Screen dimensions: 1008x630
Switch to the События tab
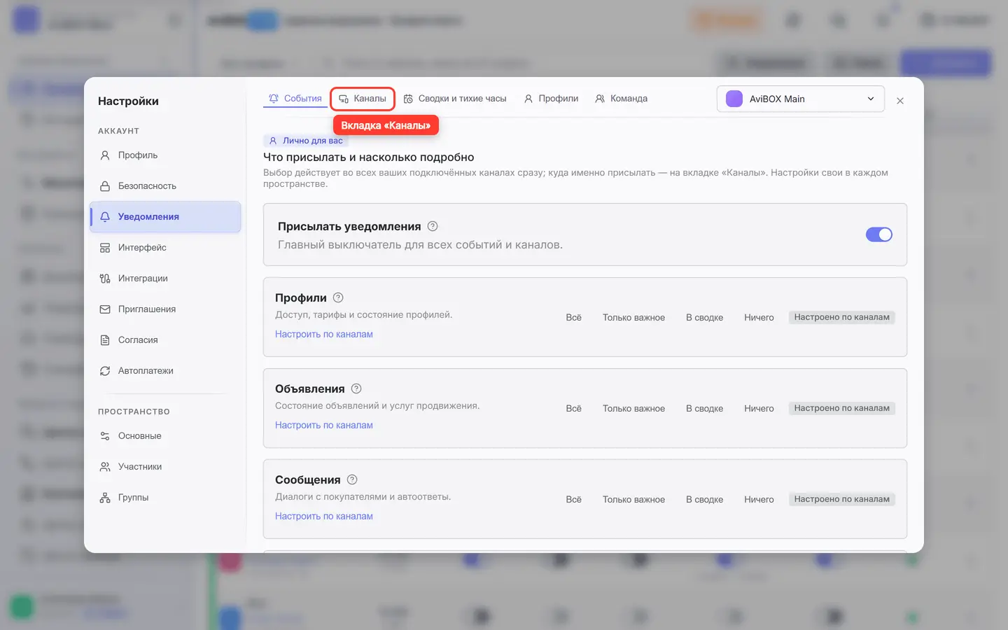pyautogui.click(x=295, y=99)
